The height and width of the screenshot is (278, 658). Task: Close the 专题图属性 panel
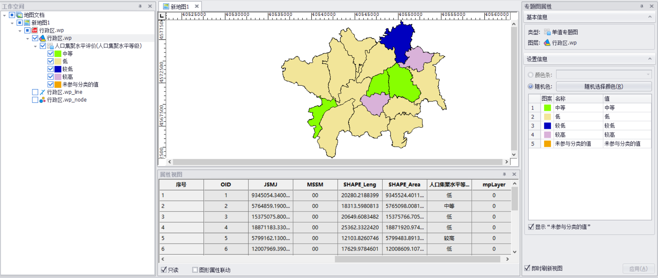point(651,6)
